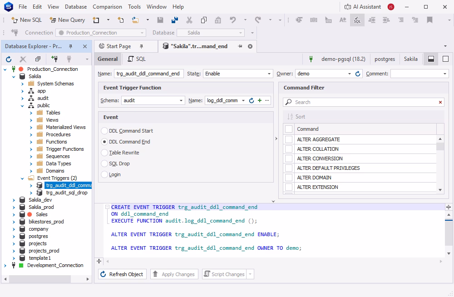Switch to the SQL tab
Viewport: 454px width, 297px height.
tap(137, 59)
